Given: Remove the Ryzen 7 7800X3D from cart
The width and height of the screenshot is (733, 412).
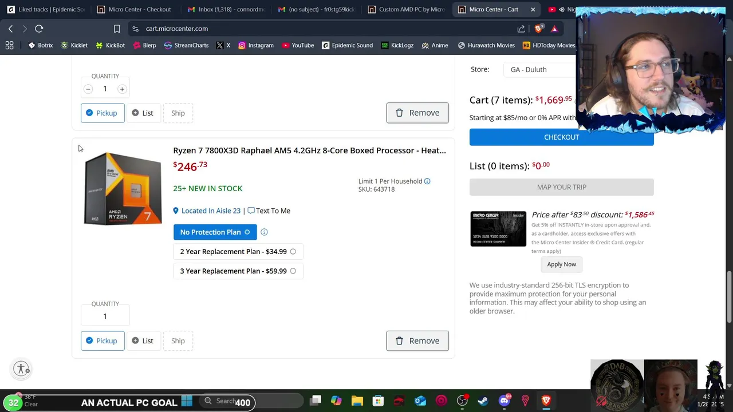Looking at the screenshot, I should (417, 341).
